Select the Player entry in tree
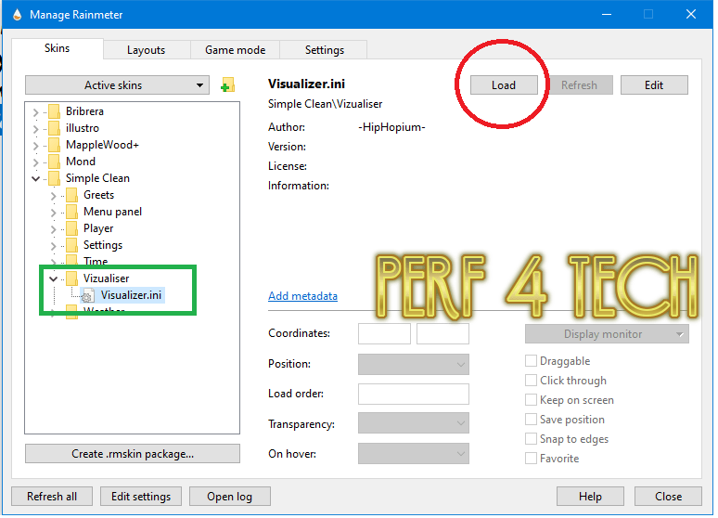 (x=98, y=228)
